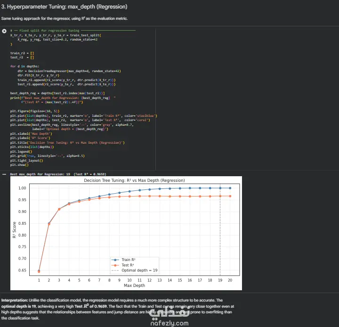Screen dimensions: 339x327
Task: Click the "plt.xlabel('Max Depth')" line
Action: pos(31,133)
